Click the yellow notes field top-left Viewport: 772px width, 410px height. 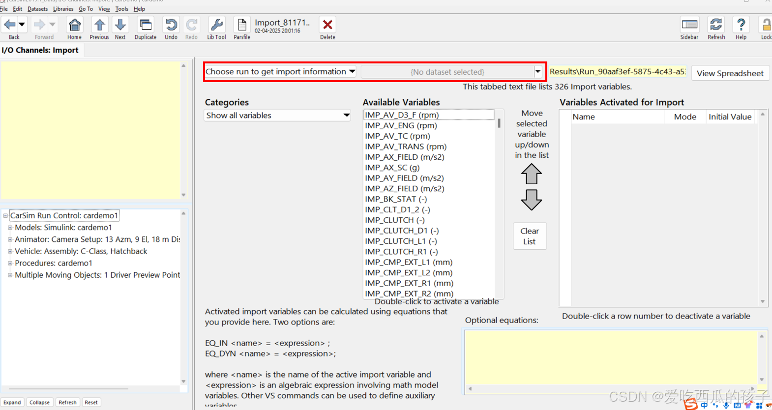[x=90, y=130]
